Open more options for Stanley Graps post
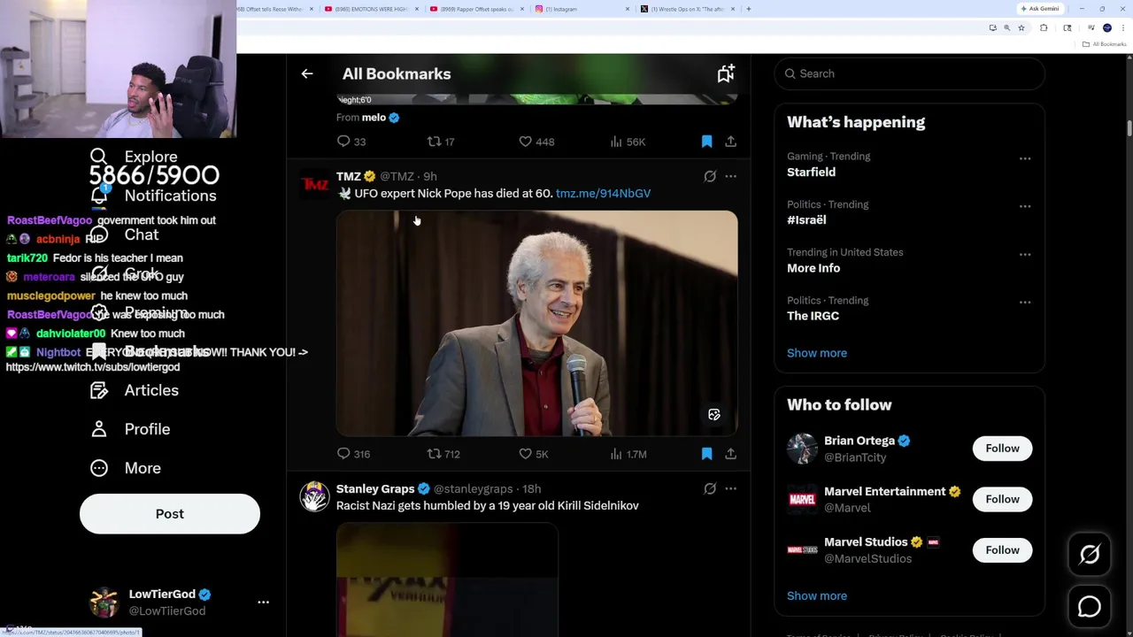Screen dimensions: 1133x637 click(730, 488)
